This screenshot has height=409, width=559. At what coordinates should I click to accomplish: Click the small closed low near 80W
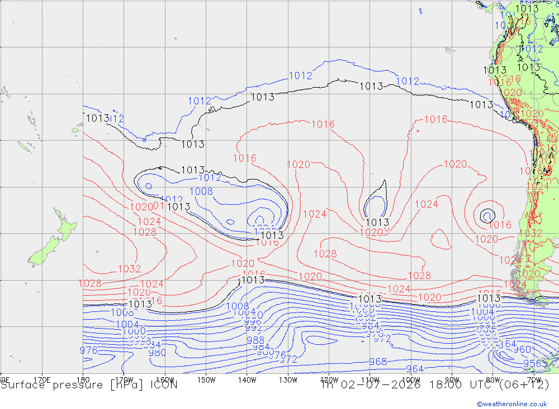click(487, 216)
